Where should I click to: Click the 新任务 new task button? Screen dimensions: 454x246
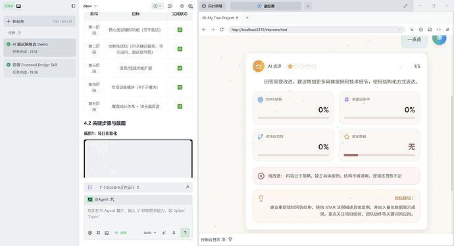[x=39, y=21]
